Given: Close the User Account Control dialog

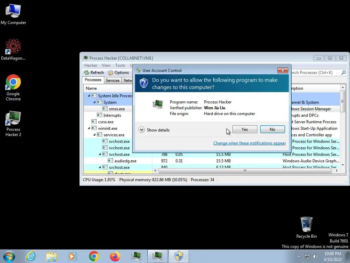Looking at the screenshot, I should pyautogui.click(x=283, y=71).
